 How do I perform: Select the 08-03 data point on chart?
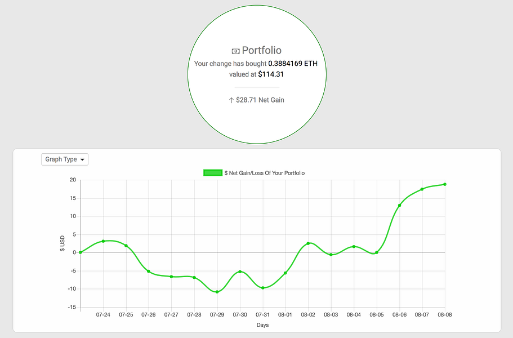coord(331,255)
